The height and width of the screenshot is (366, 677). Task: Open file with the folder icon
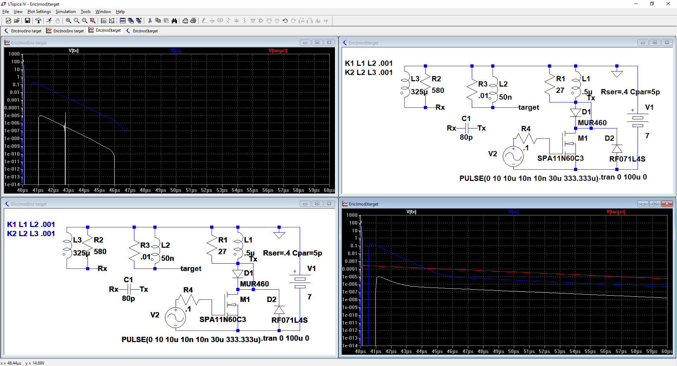click(x=17, y=21)
